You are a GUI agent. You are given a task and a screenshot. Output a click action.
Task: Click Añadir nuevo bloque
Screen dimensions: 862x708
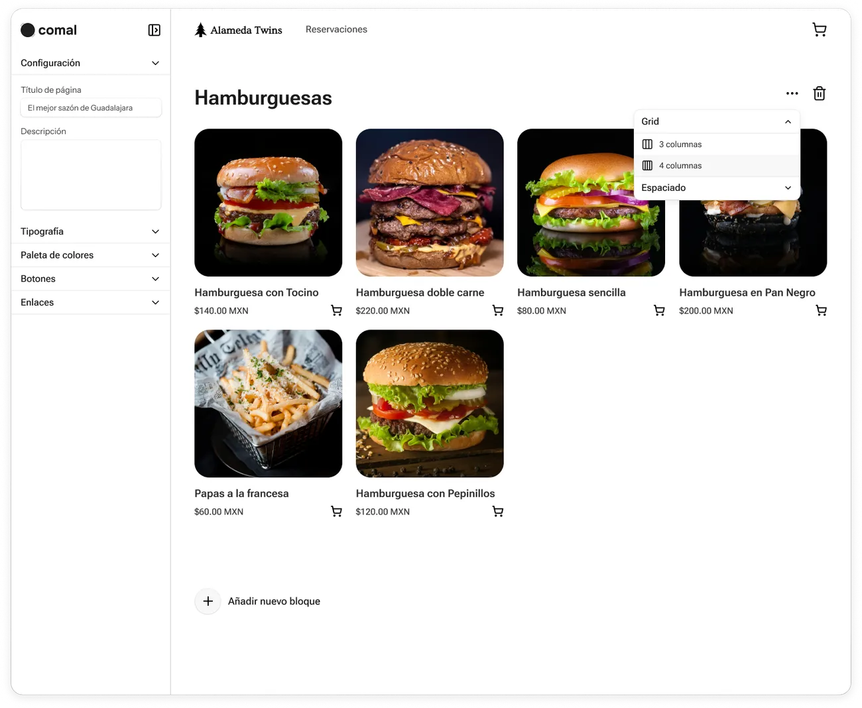[275, 601]
